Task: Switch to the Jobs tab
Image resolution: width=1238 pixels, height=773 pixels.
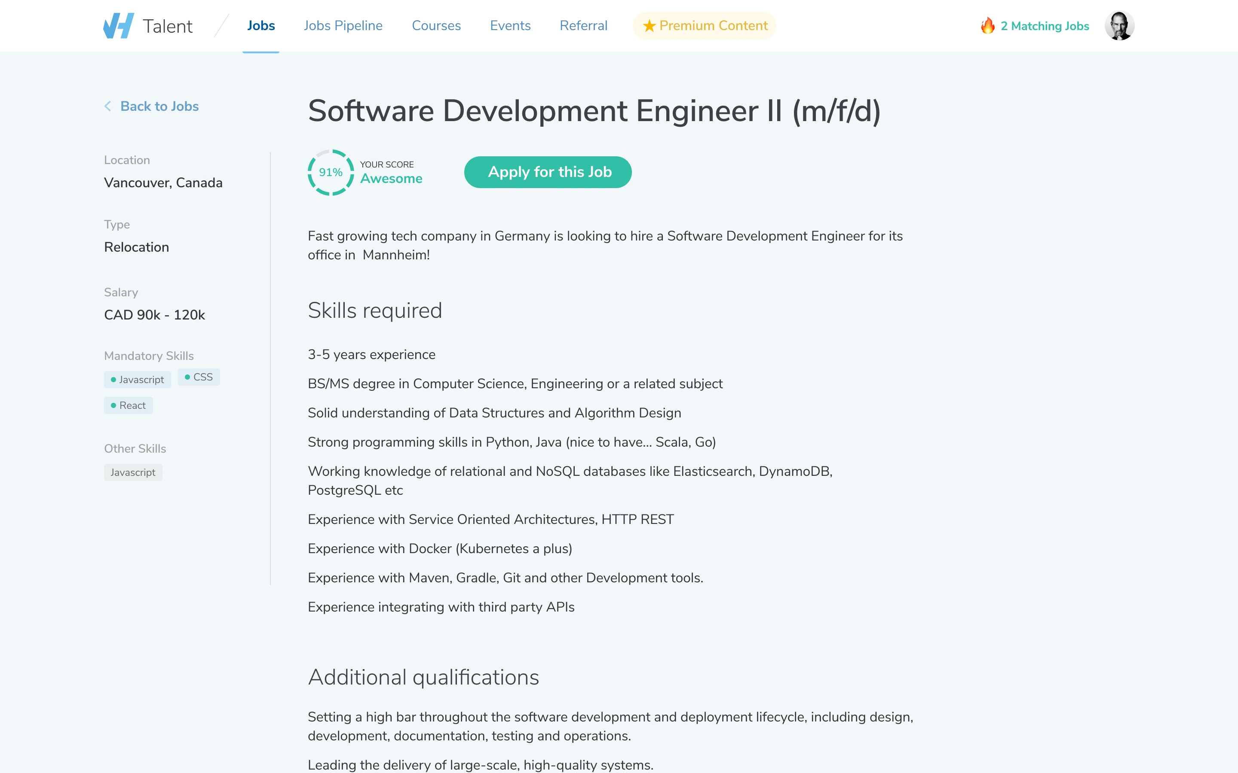Action: pos(261,25)
